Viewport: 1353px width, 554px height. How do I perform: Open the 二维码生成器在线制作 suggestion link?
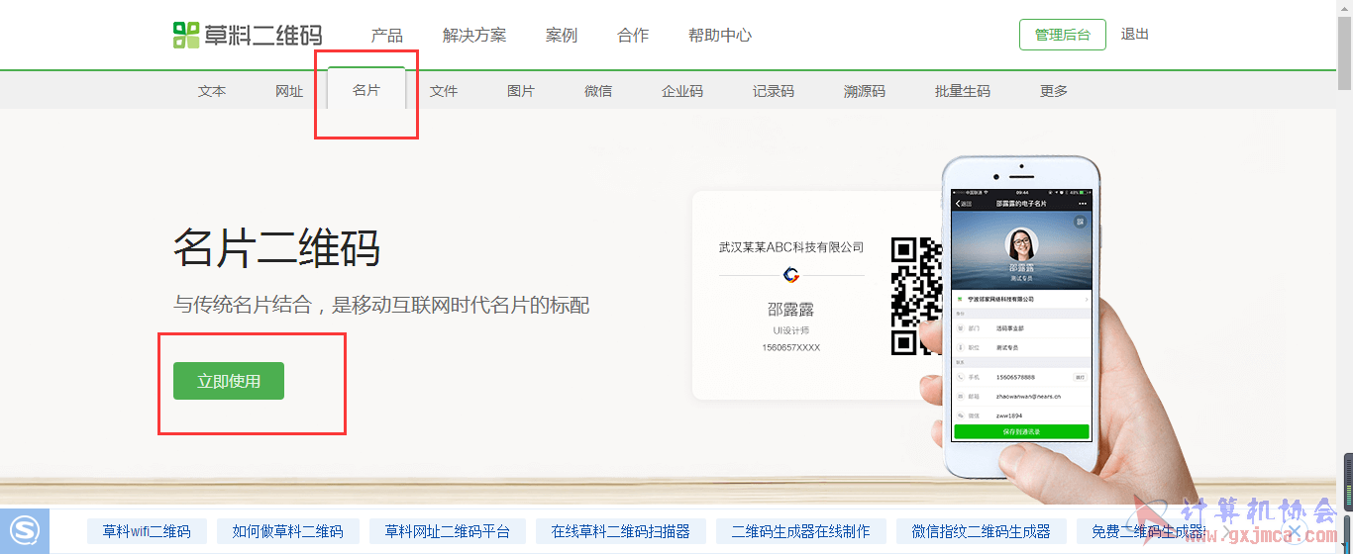pyautogui.click(x=801, y=531)
